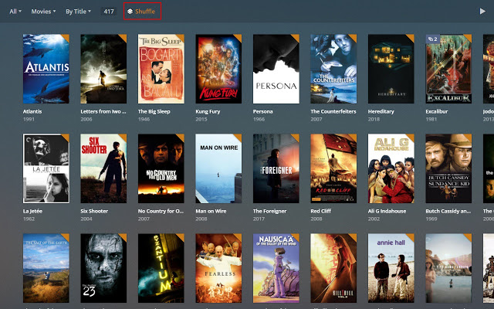Open the Kung Fury title link
Screen dimensions: 494x309
click(x=208, y=111)
